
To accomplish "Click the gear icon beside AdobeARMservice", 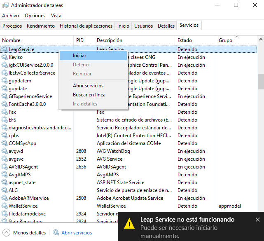I will tap(5, 198).
